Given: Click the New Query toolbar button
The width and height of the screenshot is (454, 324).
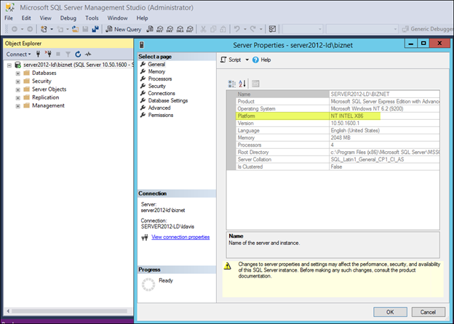Looking at the screenshot, I should coord(124,29).
